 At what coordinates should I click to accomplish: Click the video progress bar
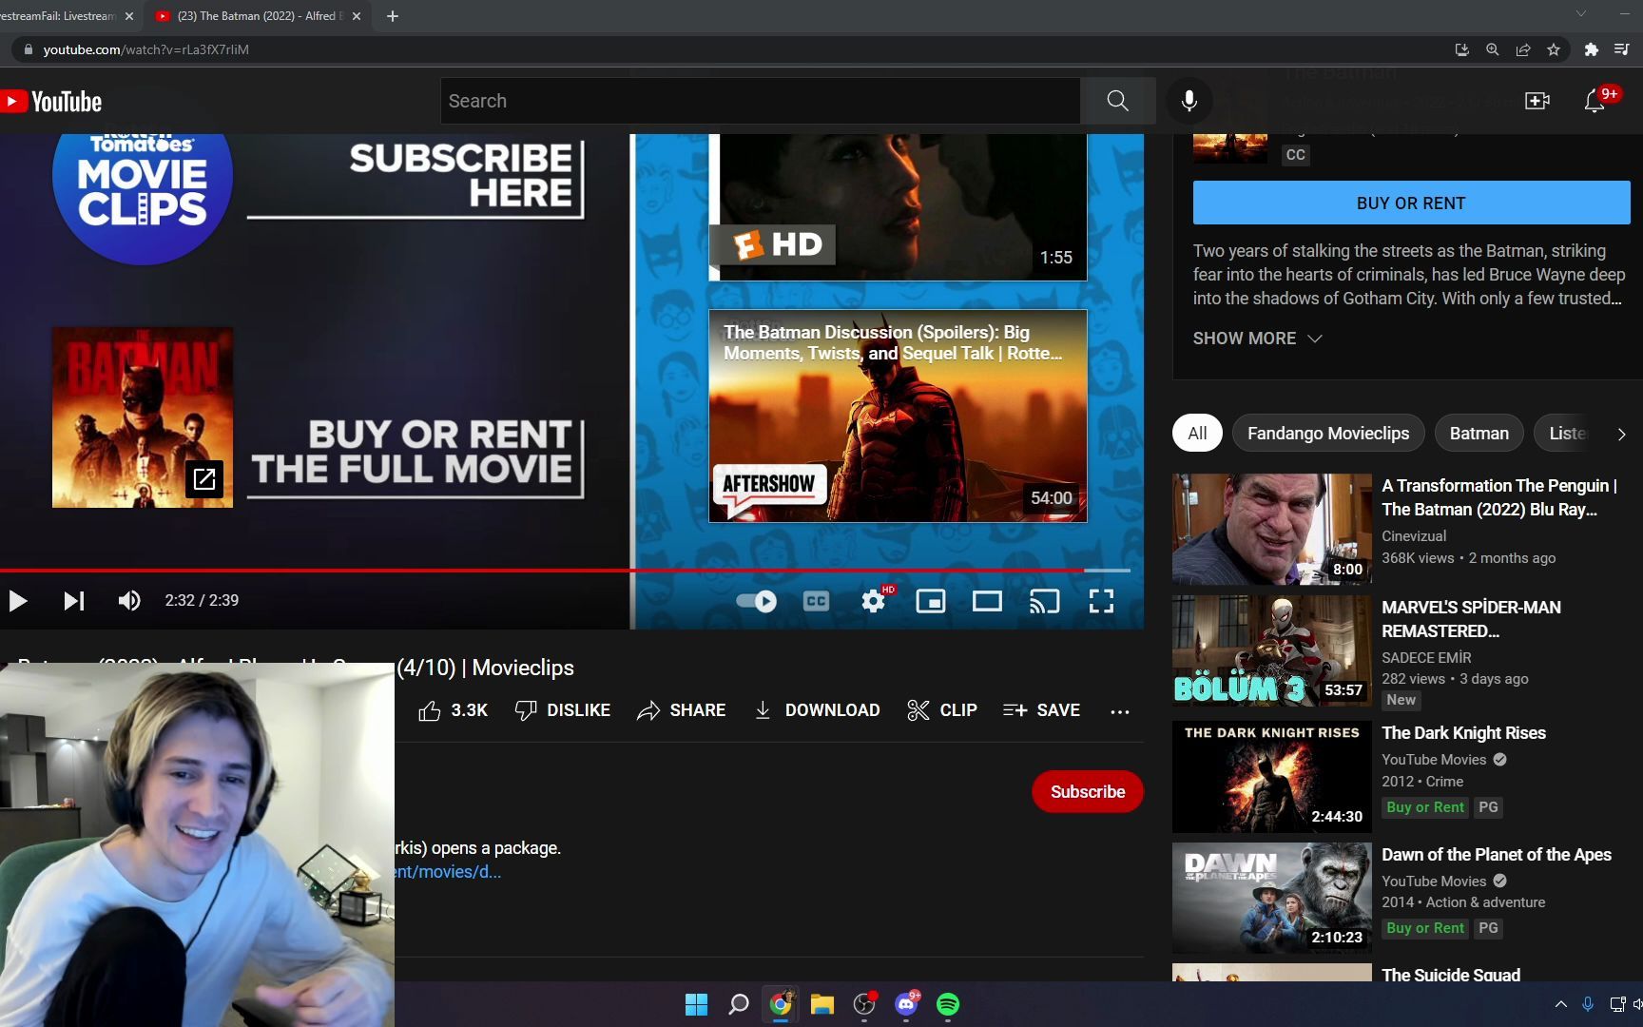(x=565, y=570)
